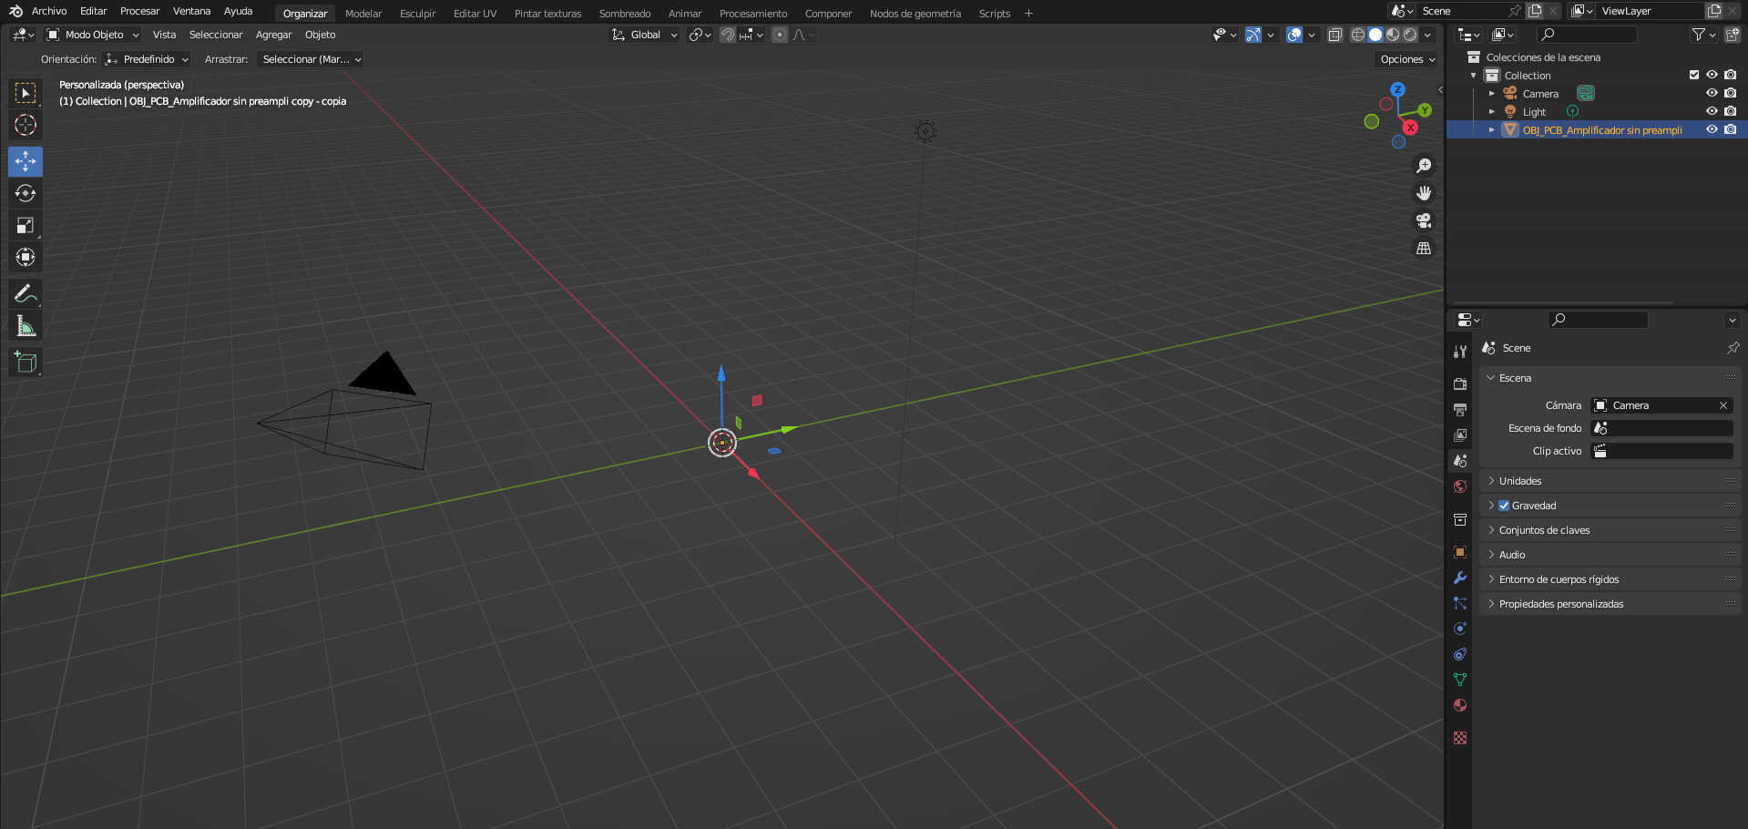Screen dimensions: 1748x829
Task: Expand the Camera item in outliner
Action: tap(1491, 93)
